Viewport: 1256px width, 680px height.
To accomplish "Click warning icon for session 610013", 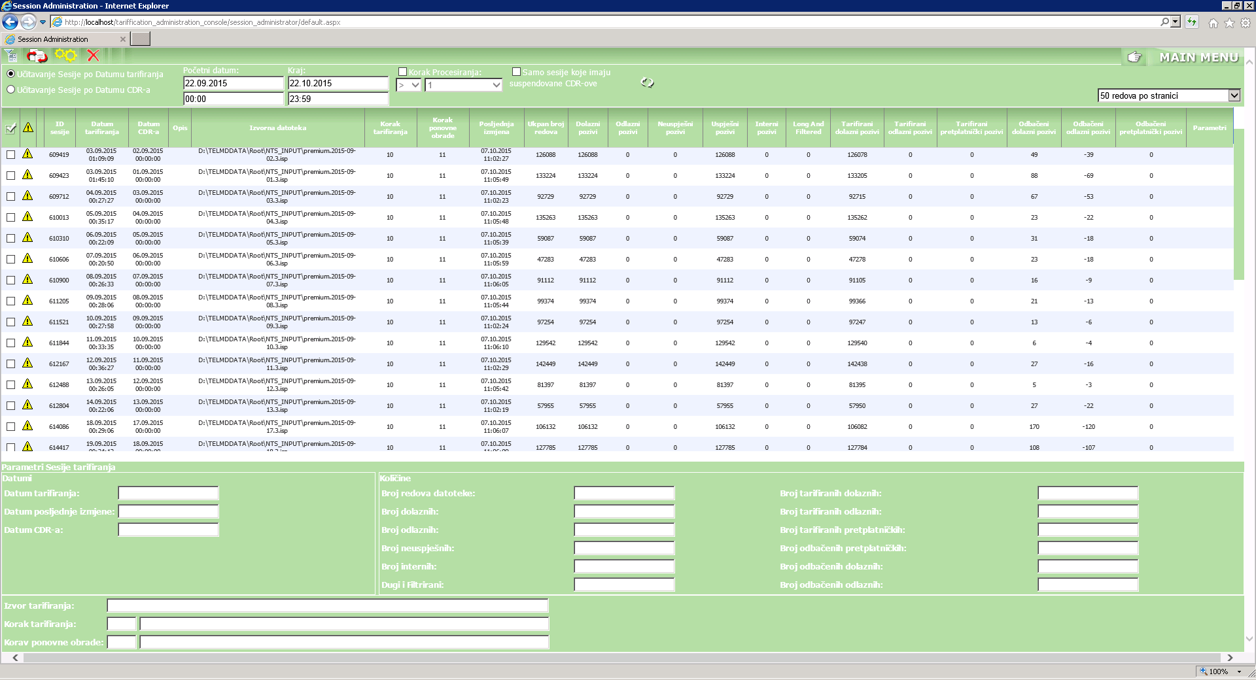I will click(27, 216).
